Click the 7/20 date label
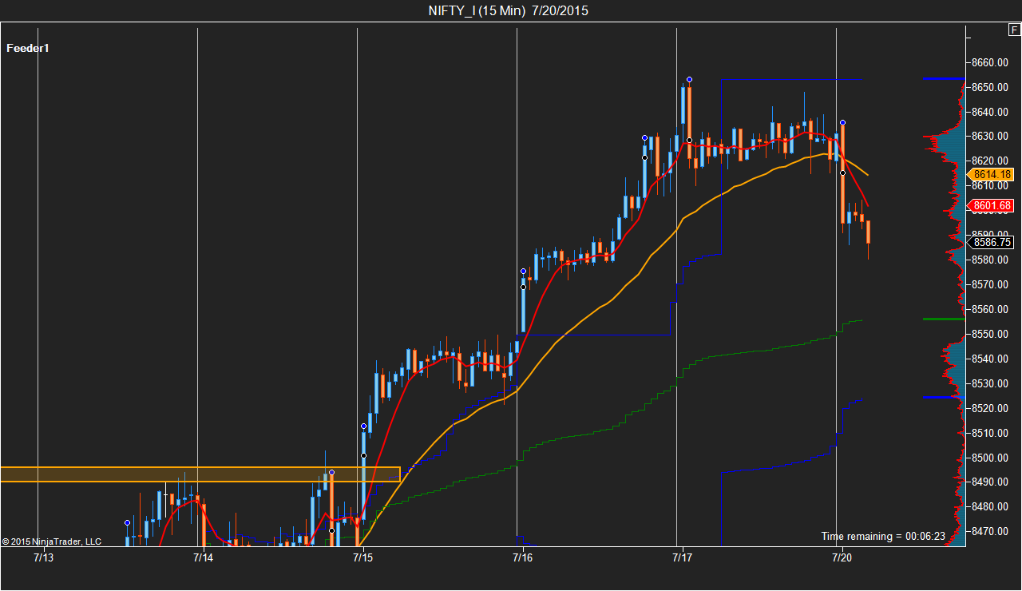 [842, 557]
